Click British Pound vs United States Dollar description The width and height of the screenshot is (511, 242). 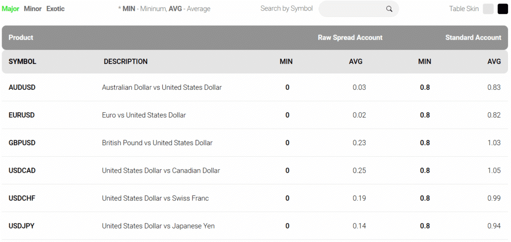157,143
